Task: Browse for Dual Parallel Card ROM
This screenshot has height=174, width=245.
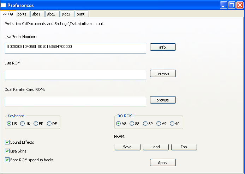Action: (163, 100)
